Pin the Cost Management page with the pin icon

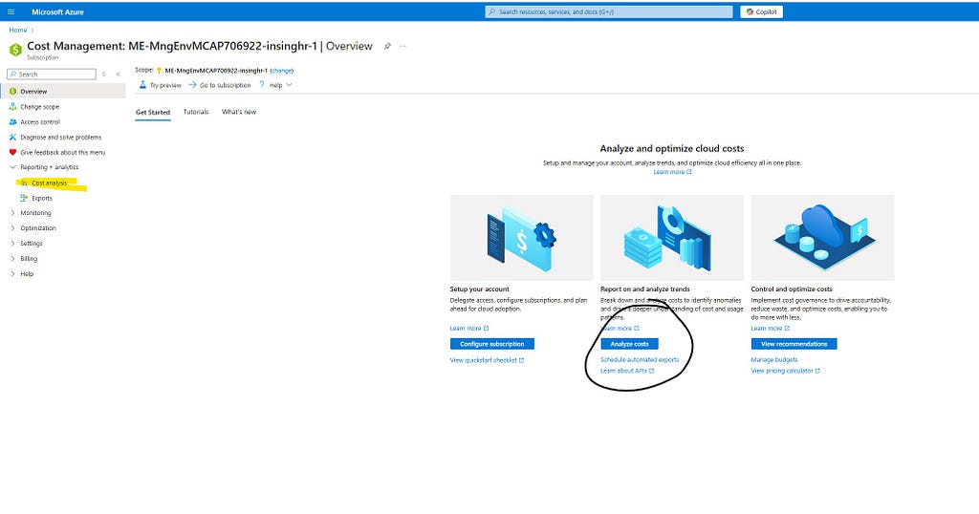pyautogui.click(x=387, y=46)
